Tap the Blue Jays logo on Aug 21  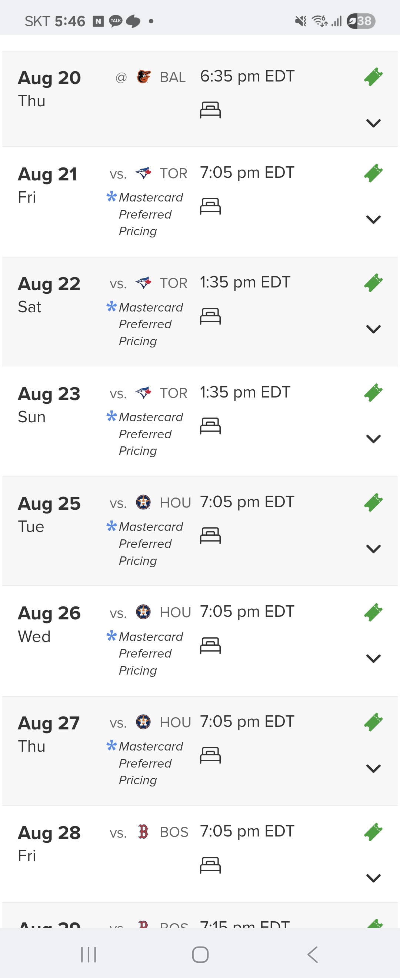[x=143, y=173]
